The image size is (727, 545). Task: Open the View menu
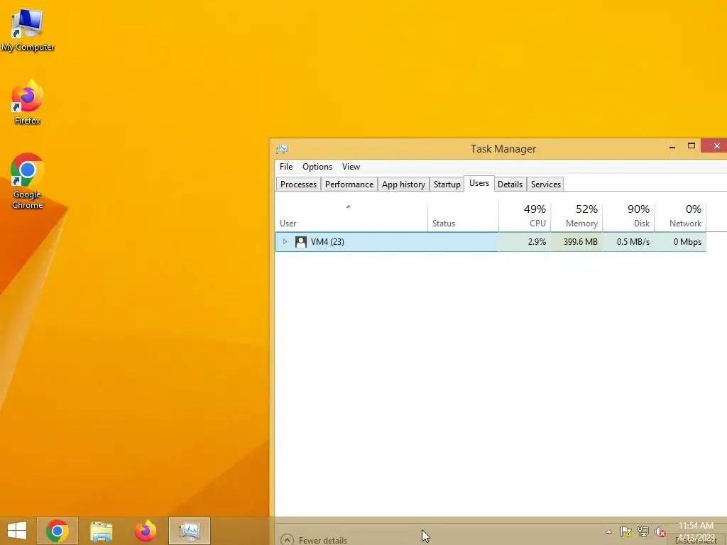point(351,166)
